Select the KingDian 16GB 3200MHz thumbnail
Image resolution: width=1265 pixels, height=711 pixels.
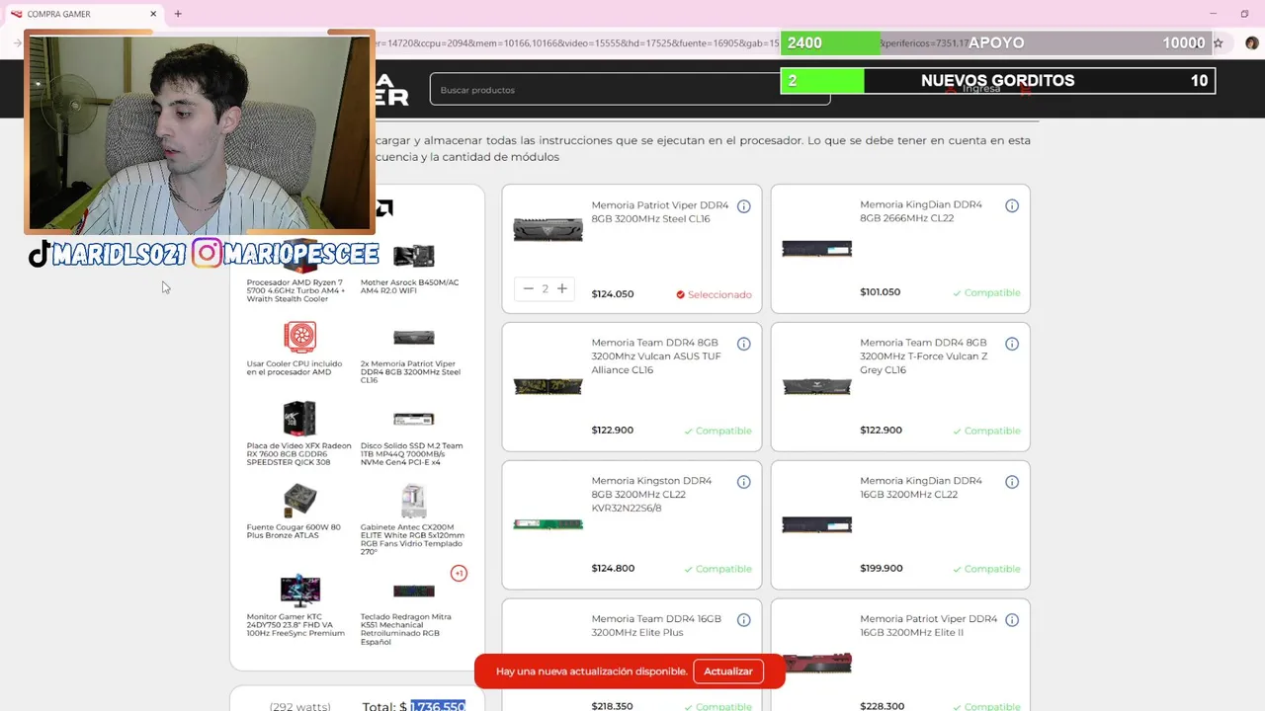(816, 525)
